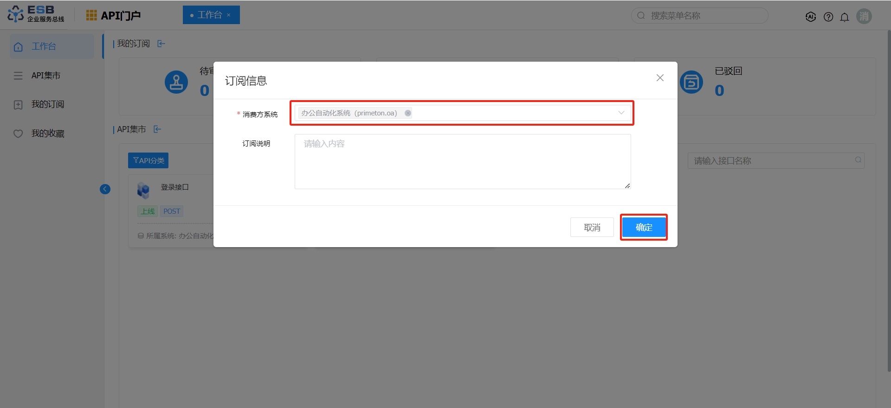Screen dimensions: 891x408
Task: Click the 请输入接口名称 search magnifier icon
Action: 858,160
